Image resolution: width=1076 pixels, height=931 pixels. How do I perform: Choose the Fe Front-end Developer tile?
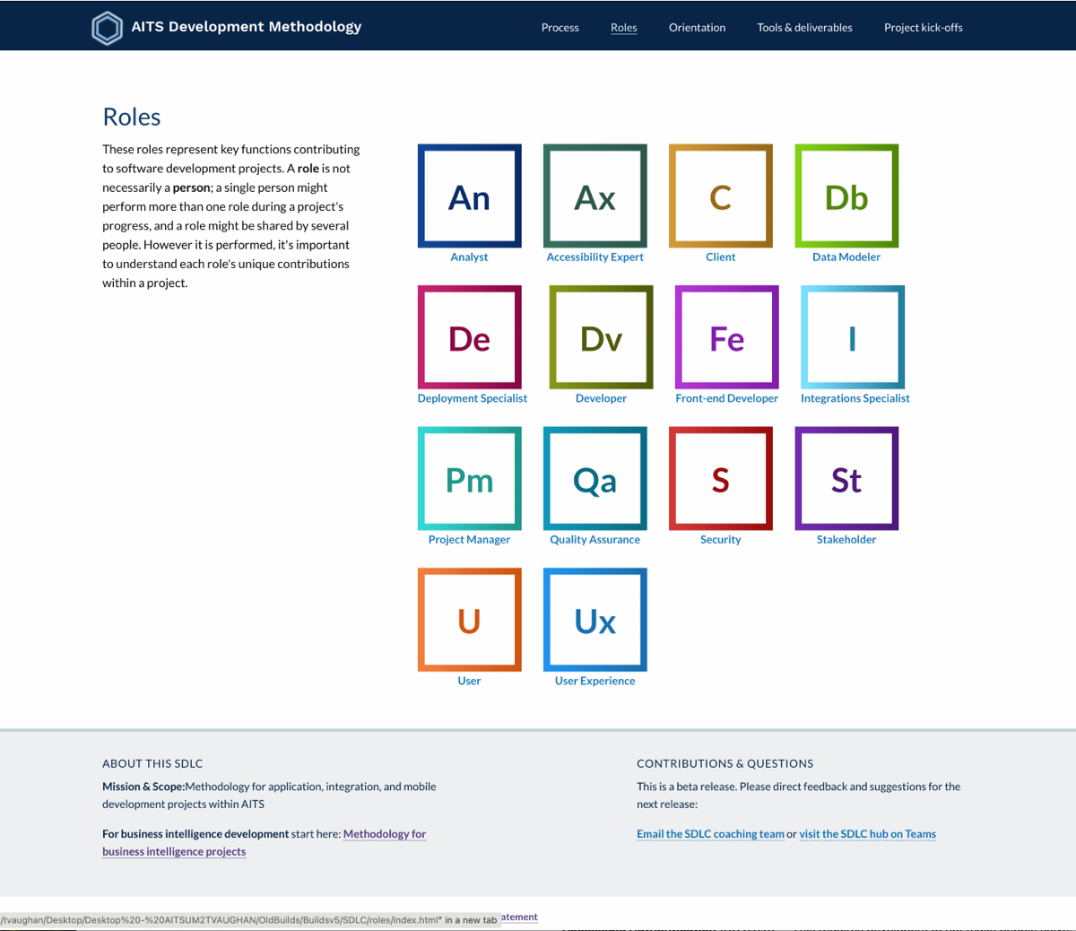click(727, 337)
